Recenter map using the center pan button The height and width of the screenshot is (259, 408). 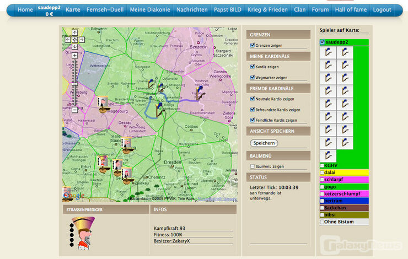click(x=74, y=40)
